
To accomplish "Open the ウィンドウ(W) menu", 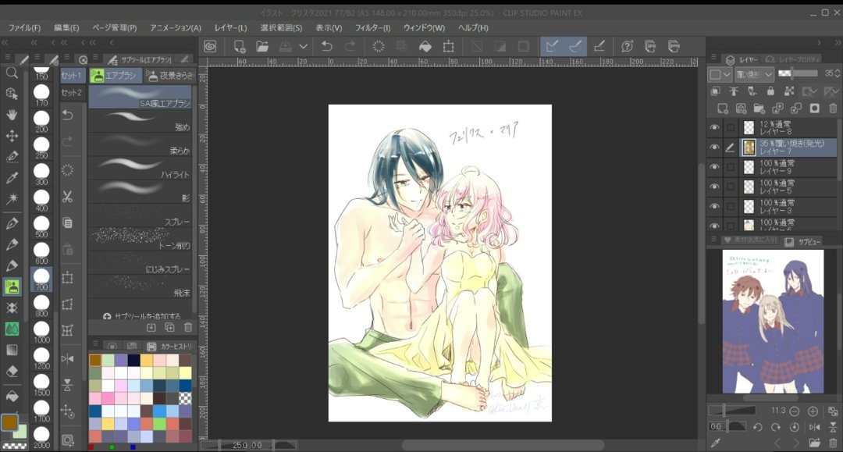I will tap(424, 27).
